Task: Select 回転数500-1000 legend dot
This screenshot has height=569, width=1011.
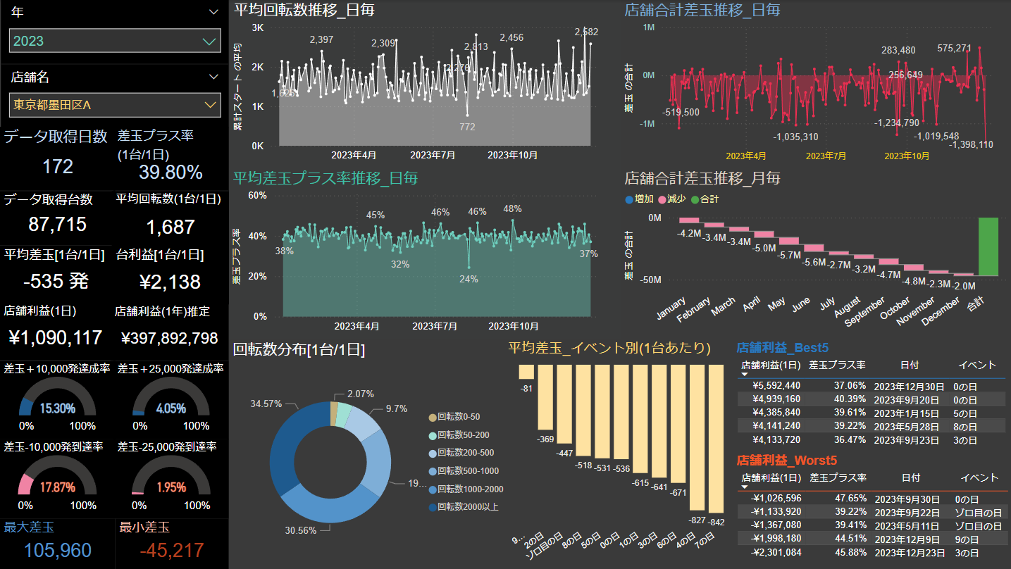Action: pos(432,471)
